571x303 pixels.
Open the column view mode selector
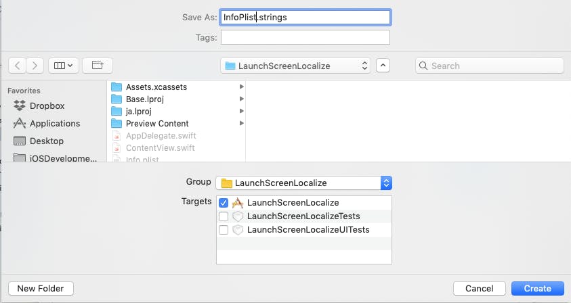click(64, 66)
